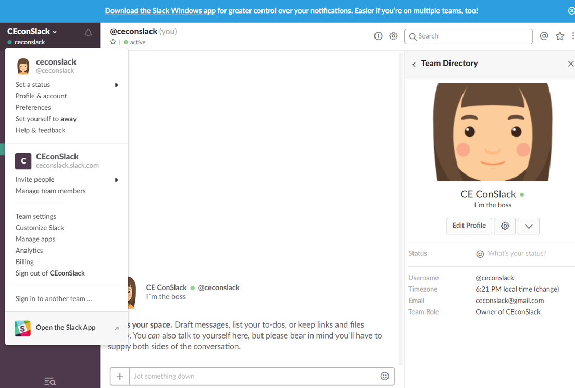Open Billing page
The width and height of the screenshot is (575, 388).
click(x=24, y=262)
